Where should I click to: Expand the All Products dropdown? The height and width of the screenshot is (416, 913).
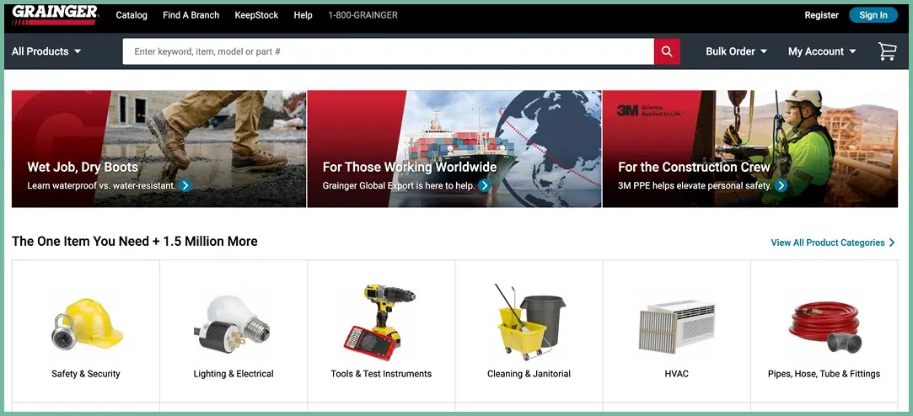coord(46,51)
